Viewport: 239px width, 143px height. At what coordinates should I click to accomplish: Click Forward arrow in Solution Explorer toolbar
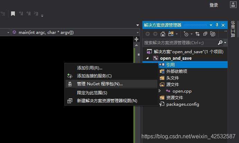tap(155, 34)
